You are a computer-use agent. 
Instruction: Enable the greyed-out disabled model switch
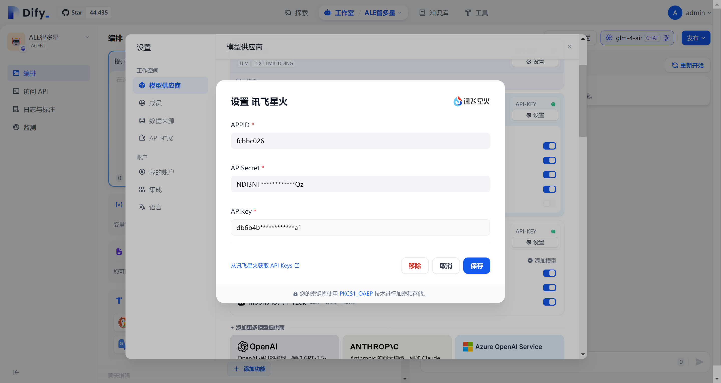point(549,204)
